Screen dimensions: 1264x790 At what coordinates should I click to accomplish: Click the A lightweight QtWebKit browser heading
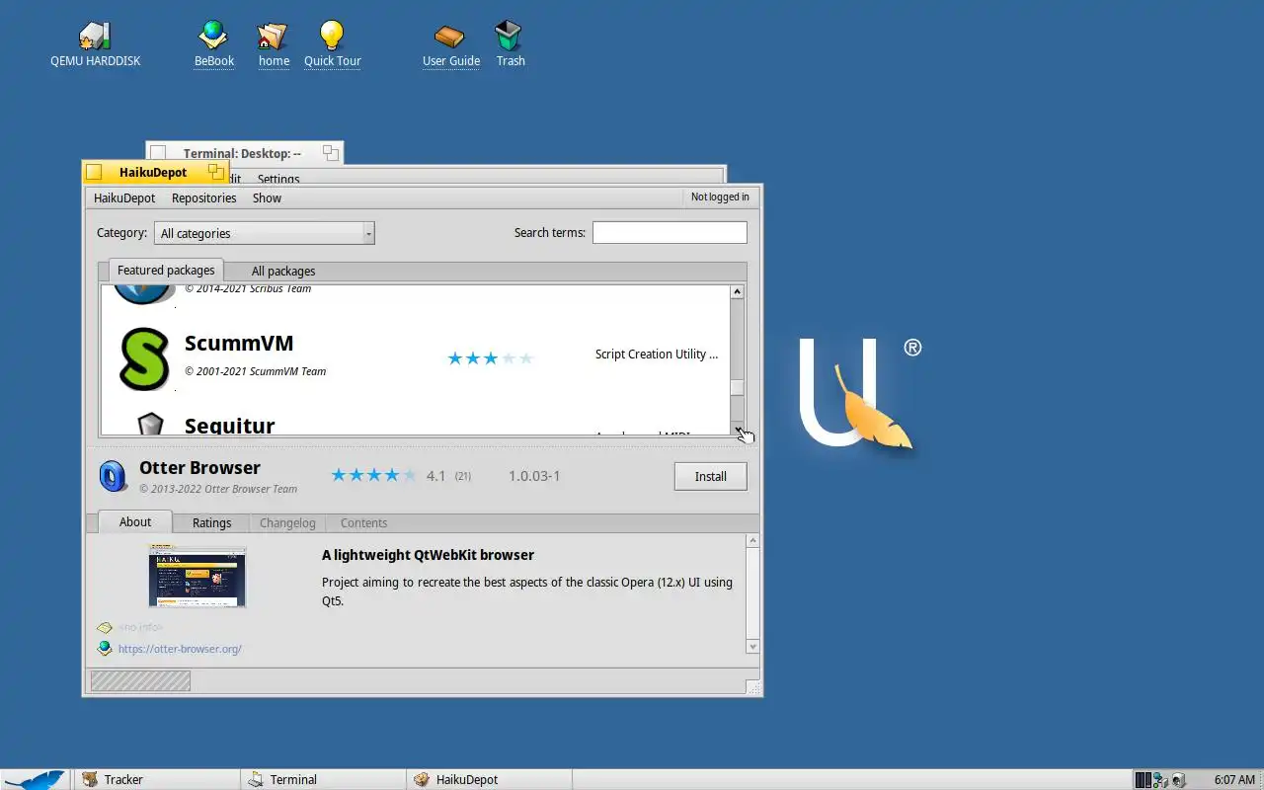coord(428,555)
